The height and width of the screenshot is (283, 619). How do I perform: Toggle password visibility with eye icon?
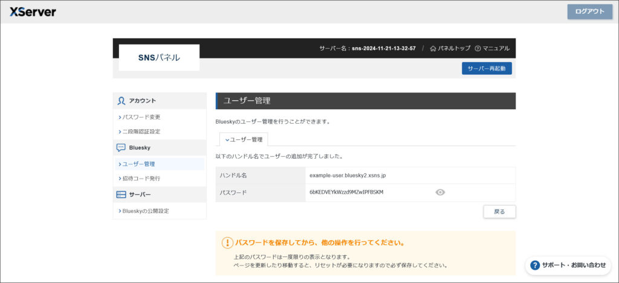(440, 192)
